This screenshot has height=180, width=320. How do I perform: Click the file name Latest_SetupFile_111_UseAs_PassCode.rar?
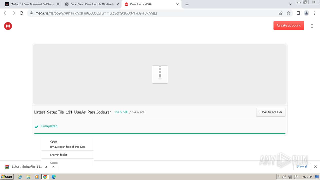[72, 112]
